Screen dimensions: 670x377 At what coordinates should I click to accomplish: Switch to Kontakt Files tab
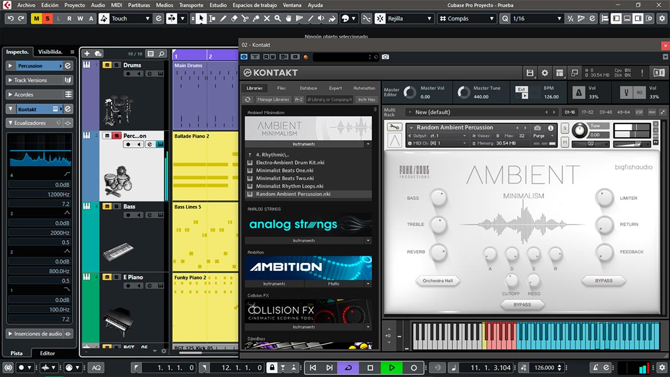pos(281,88)
